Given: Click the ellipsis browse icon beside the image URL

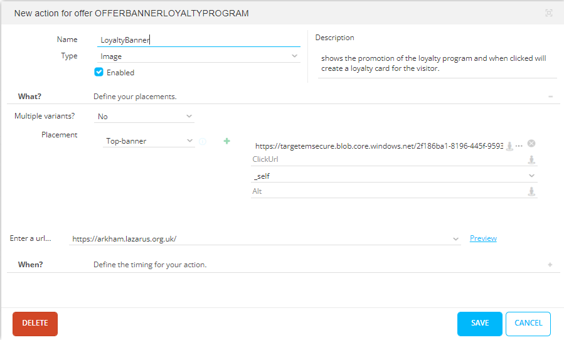Looking at the screenshot, I should click(519, 146).
